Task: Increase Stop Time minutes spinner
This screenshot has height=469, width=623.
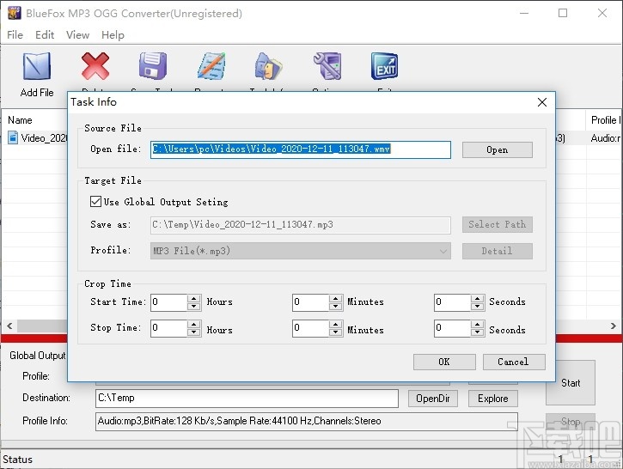Action: [336, 325]
